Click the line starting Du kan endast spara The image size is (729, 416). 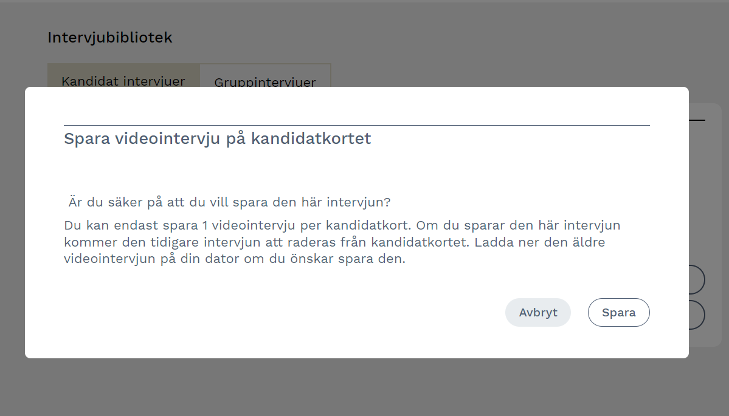(x=342, y=225)
